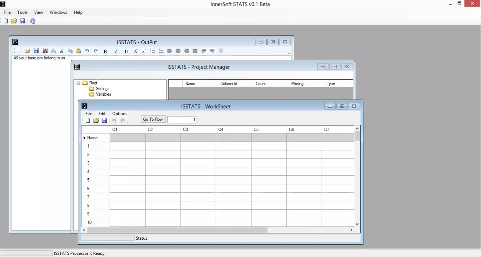The image size is (481, 257).
Task: Click New file icon in main toolbar
Action: pyautogui.click(x=6, y=21)
